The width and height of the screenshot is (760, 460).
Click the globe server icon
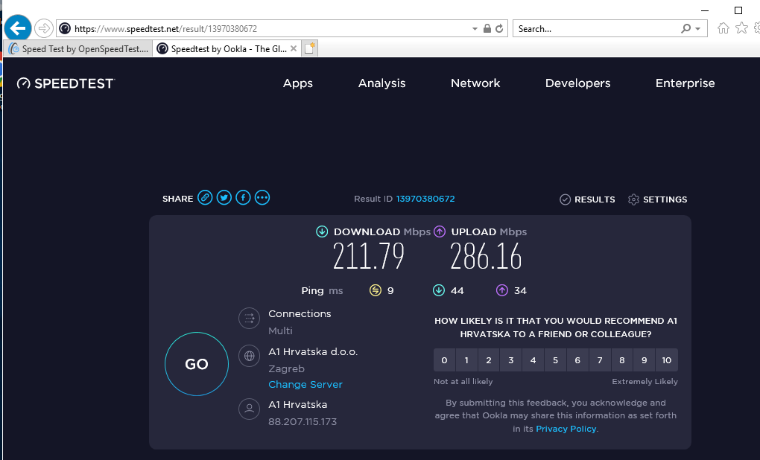(x=249, y=356)
